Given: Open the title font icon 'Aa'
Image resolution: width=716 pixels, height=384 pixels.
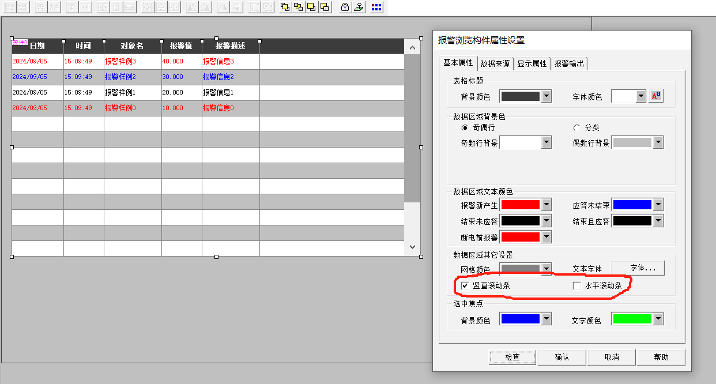Looking at the screenshot, I should 656,96.
